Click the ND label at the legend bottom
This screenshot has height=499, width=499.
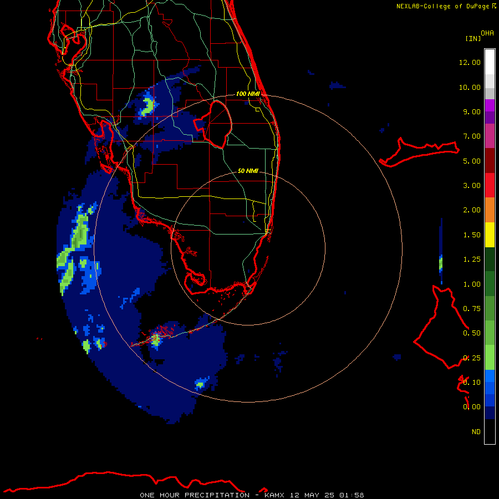476,432
